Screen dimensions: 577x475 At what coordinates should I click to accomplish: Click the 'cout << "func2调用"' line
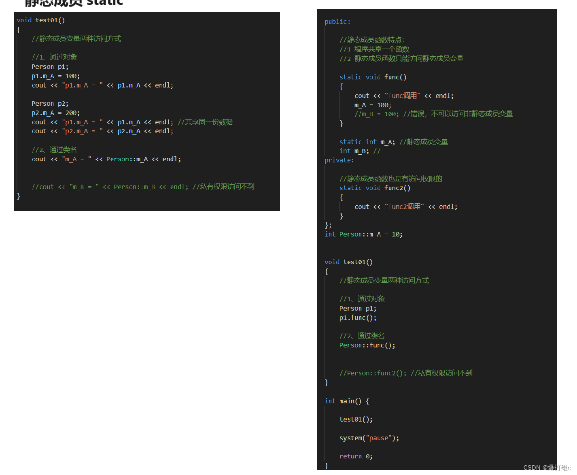[406, 207]
